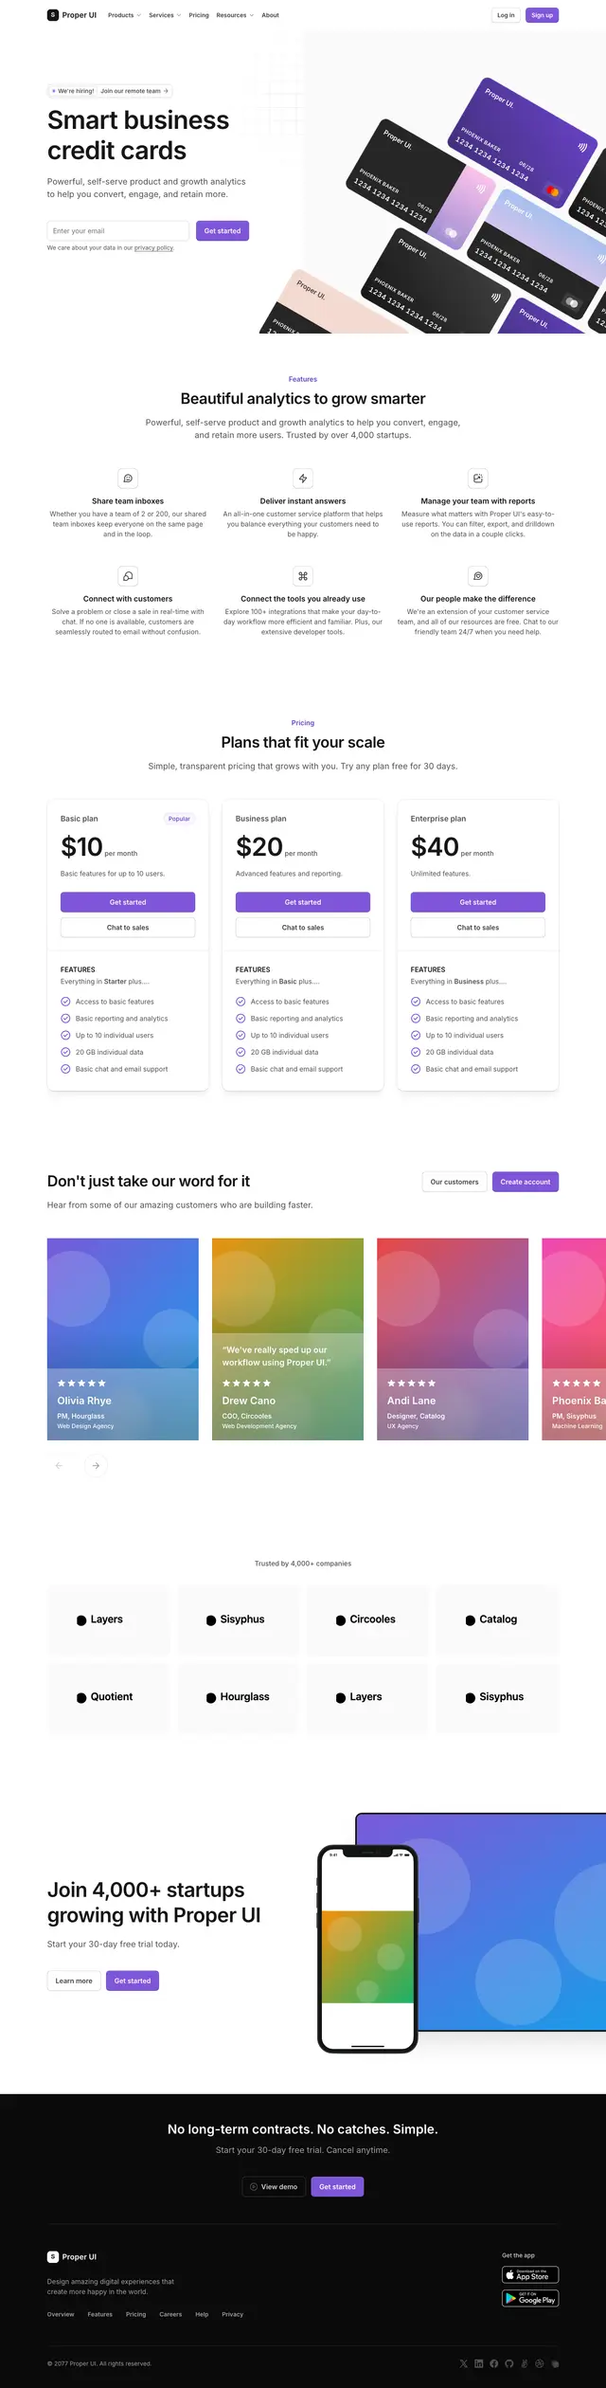Open the footer Careers link

pos(170,2314)
